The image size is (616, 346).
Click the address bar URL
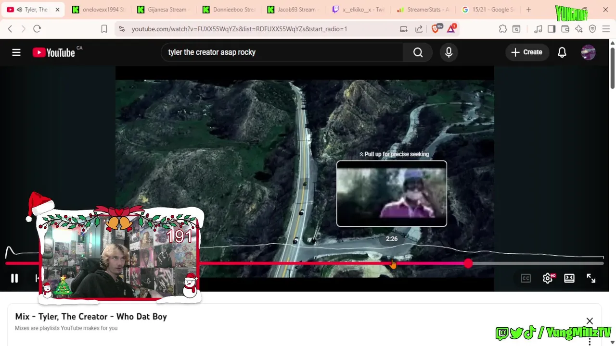click(239, 29)
